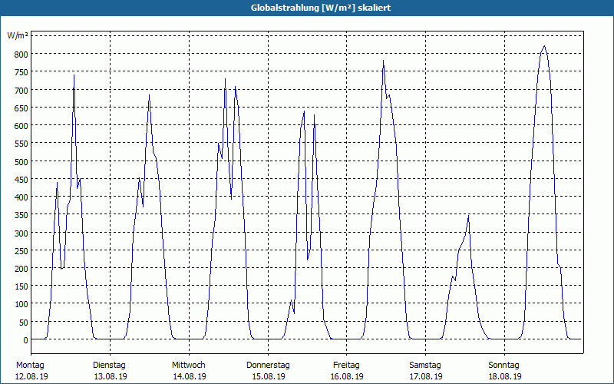Click the 'Dienstag' day label
The width and height of the screenshot is (614, 384).
tap(109, 366)
